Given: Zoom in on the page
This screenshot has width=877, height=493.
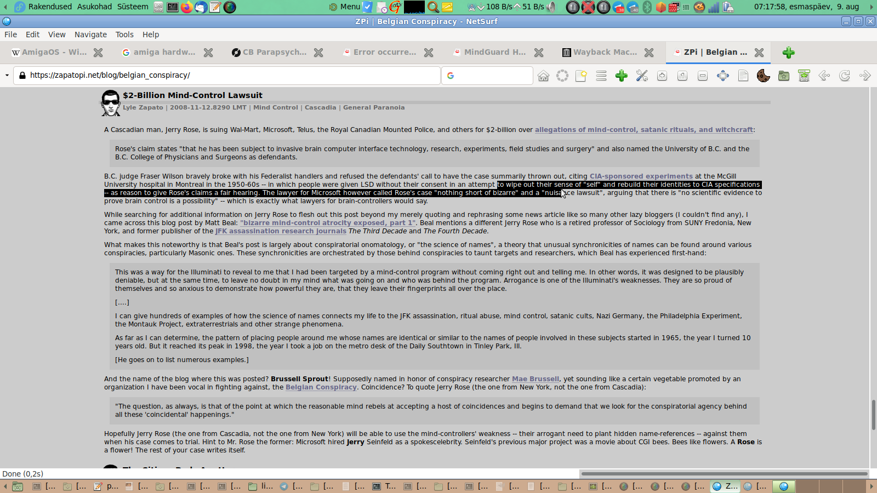Looking at the screenshot, I should tap(662, 76).
